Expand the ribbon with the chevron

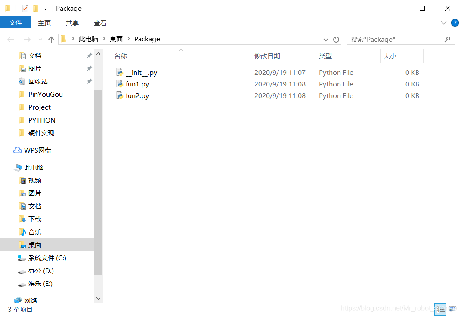[444, 23]
